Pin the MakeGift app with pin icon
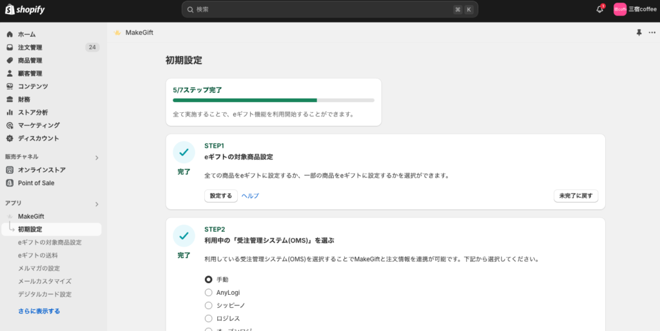The image size is (660, 331). click(x=639, y=32)
